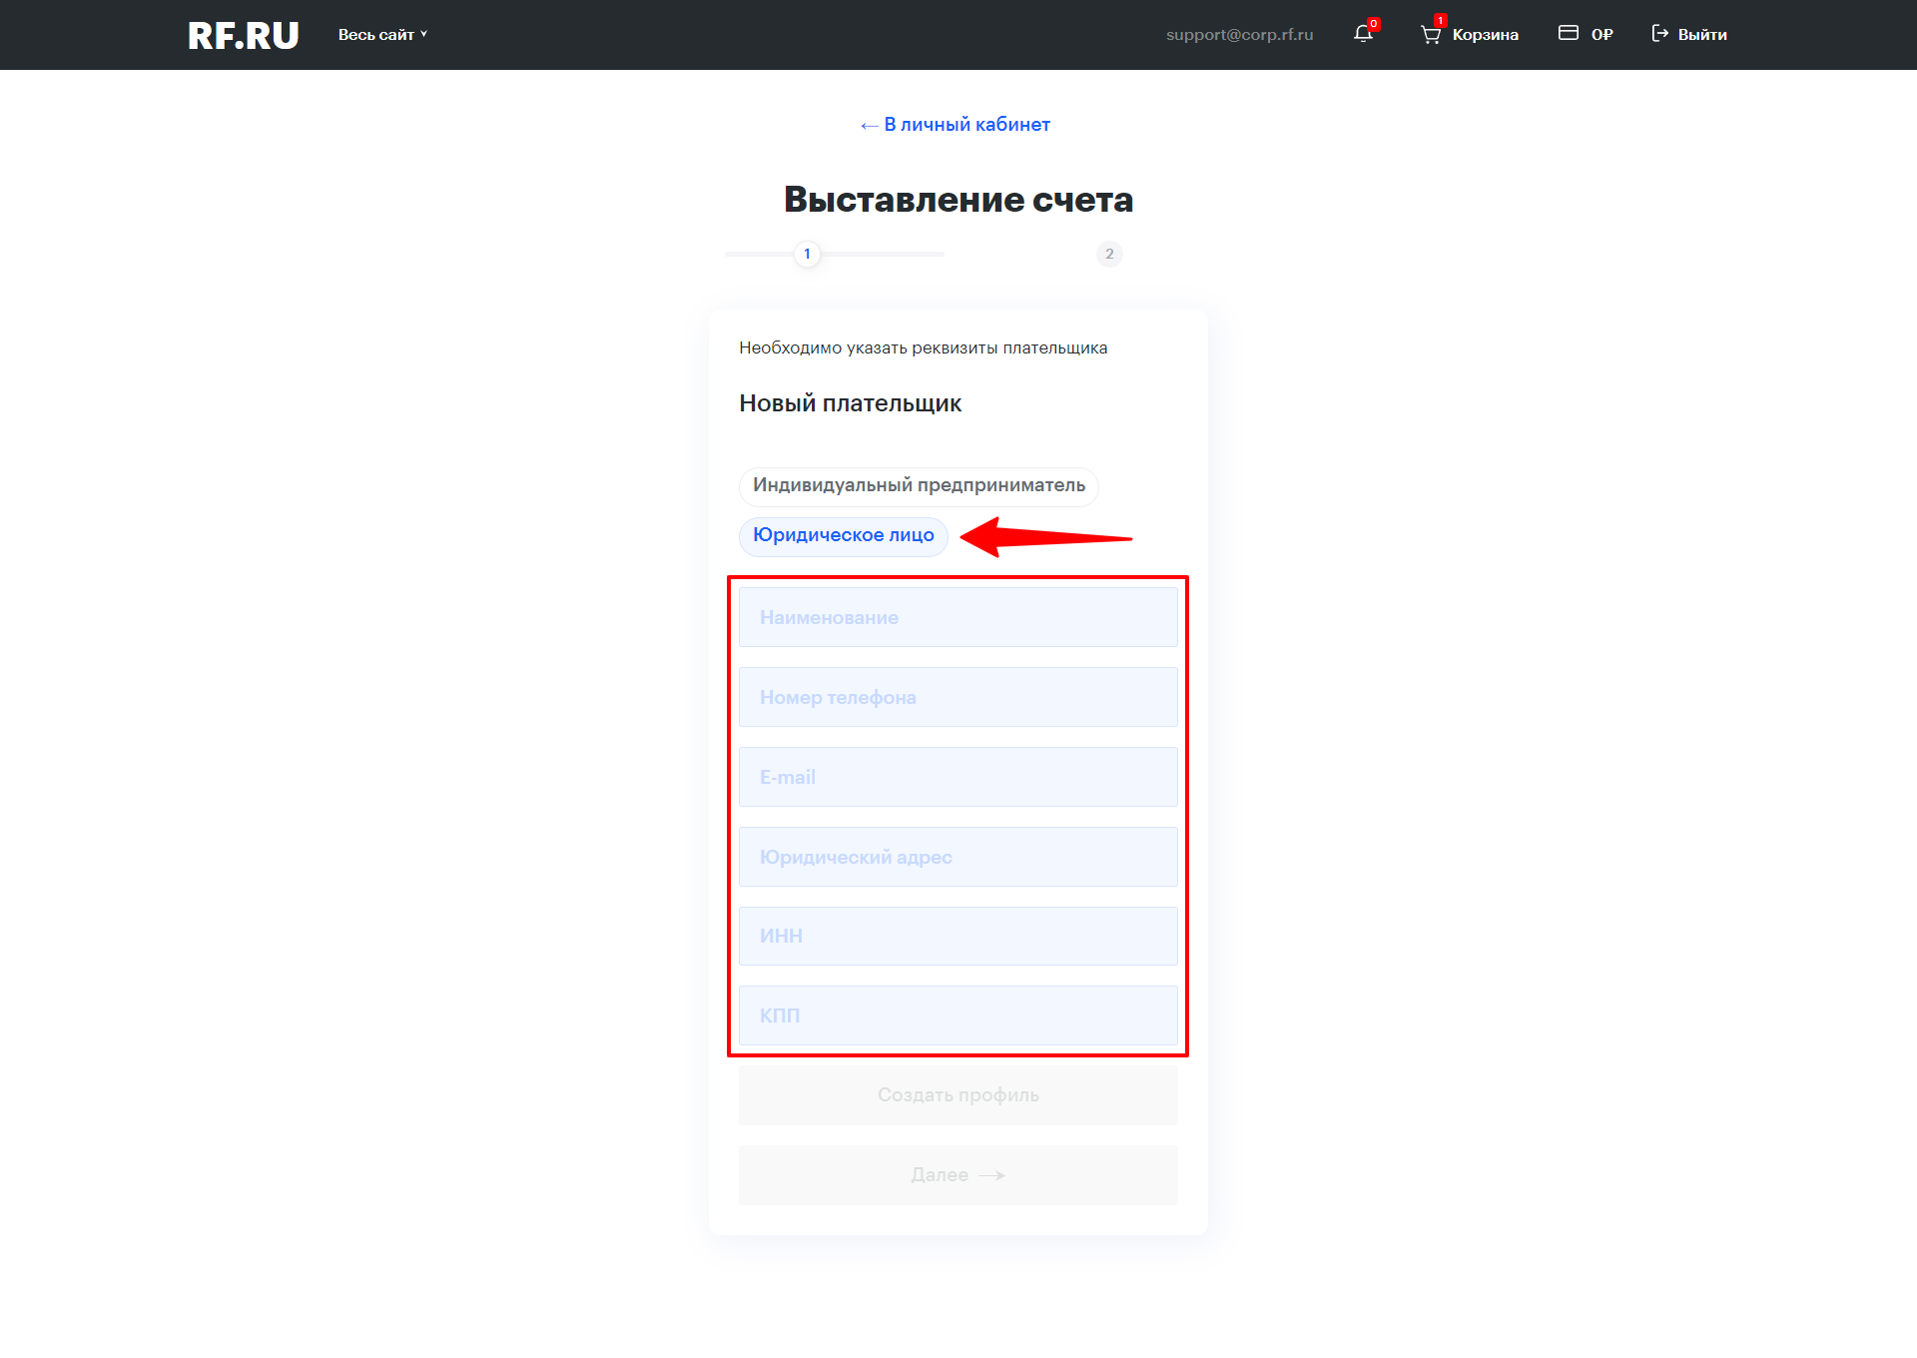Go to step 1 in progress indicator
The height and width of the screenshot is (1358, 1917).
pyautogui.click(x=808, y=254)
